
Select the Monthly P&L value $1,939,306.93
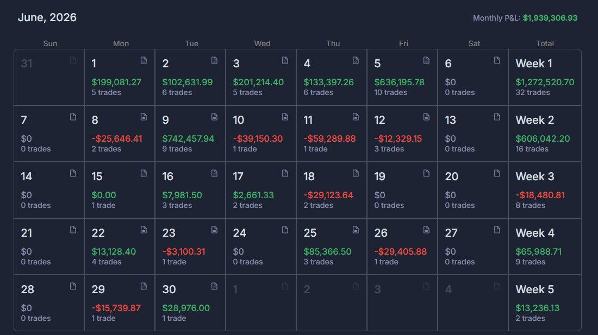pyautogui.click(x=550, y=18)
